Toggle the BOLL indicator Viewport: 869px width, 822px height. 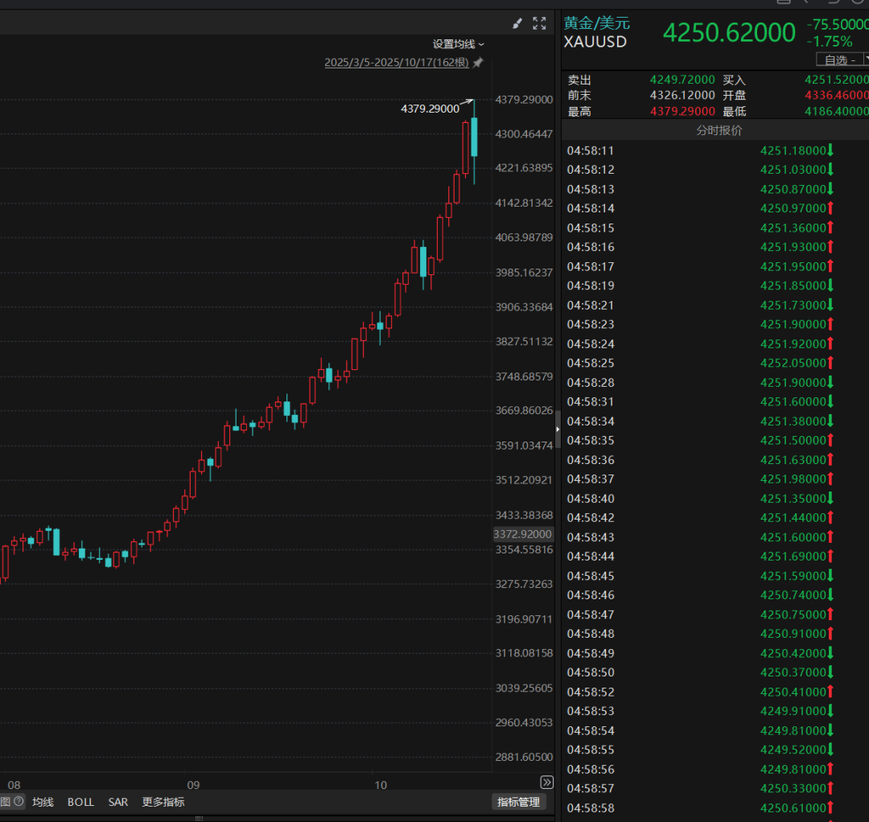click(x=81, y=802)
